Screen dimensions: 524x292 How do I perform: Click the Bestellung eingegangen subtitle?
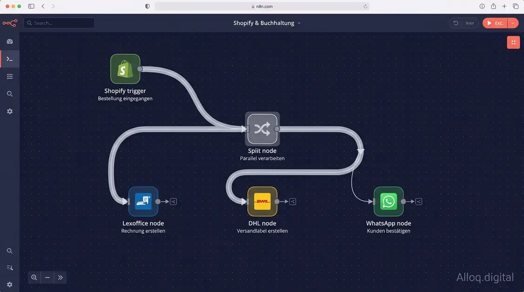coord(125,99)
